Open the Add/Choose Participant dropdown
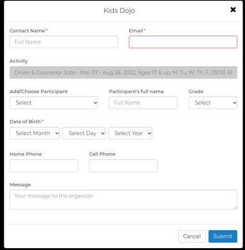 (54, 103)
